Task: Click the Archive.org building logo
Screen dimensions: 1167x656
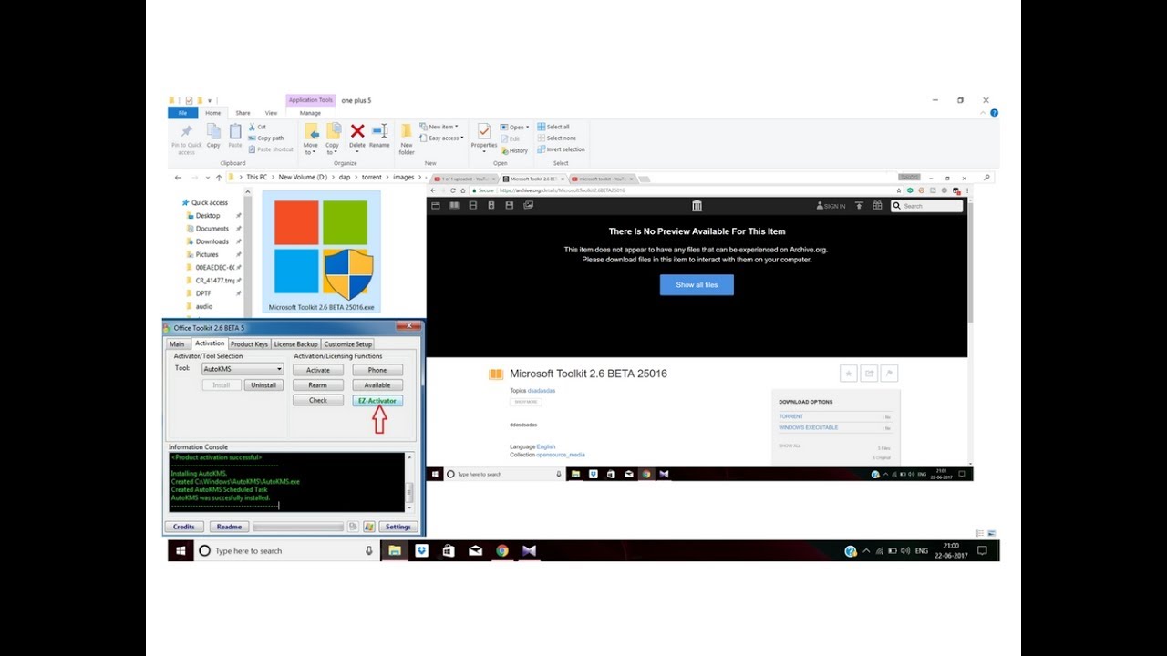Action: point(697,206)
